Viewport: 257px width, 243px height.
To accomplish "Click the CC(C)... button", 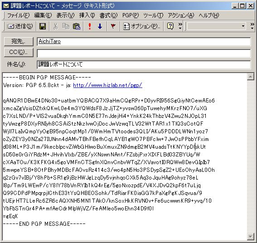I will pyautogui.click(x=19, y=52).
